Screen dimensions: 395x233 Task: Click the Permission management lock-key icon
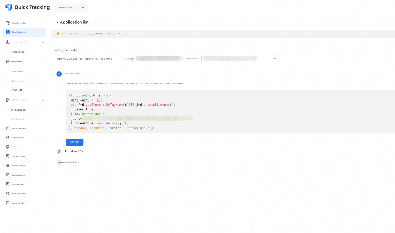[8, 62]
